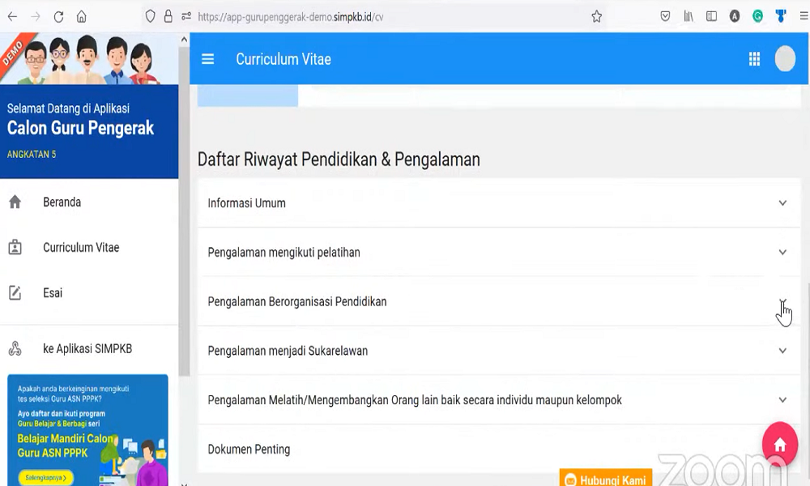The width and height of the screenshot is (810, 486).
Task: Click the Grammarly extension icon
Action: 757,16
